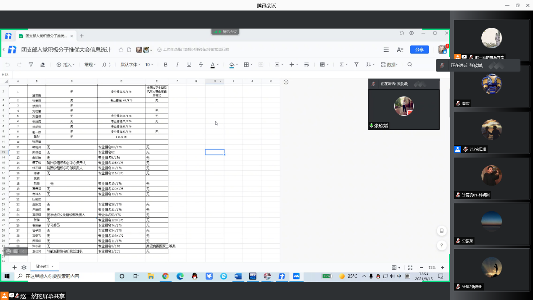Switch to the Sheet1 tab
Screen dimensions: 533x300
click(x=42, y=266)
